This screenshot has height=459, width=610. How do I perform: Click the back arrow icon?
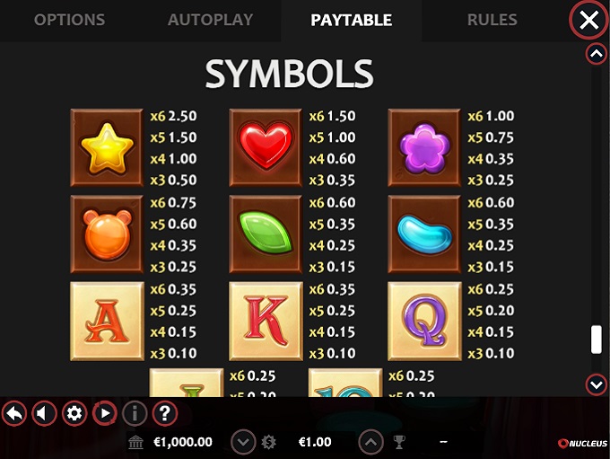click(14, 413)
